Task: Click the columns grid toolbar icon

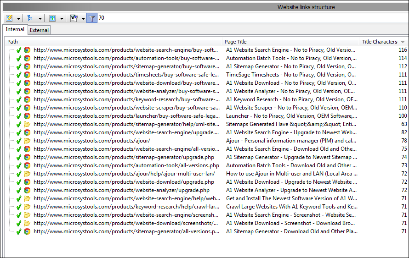Action: pos(52,18)
